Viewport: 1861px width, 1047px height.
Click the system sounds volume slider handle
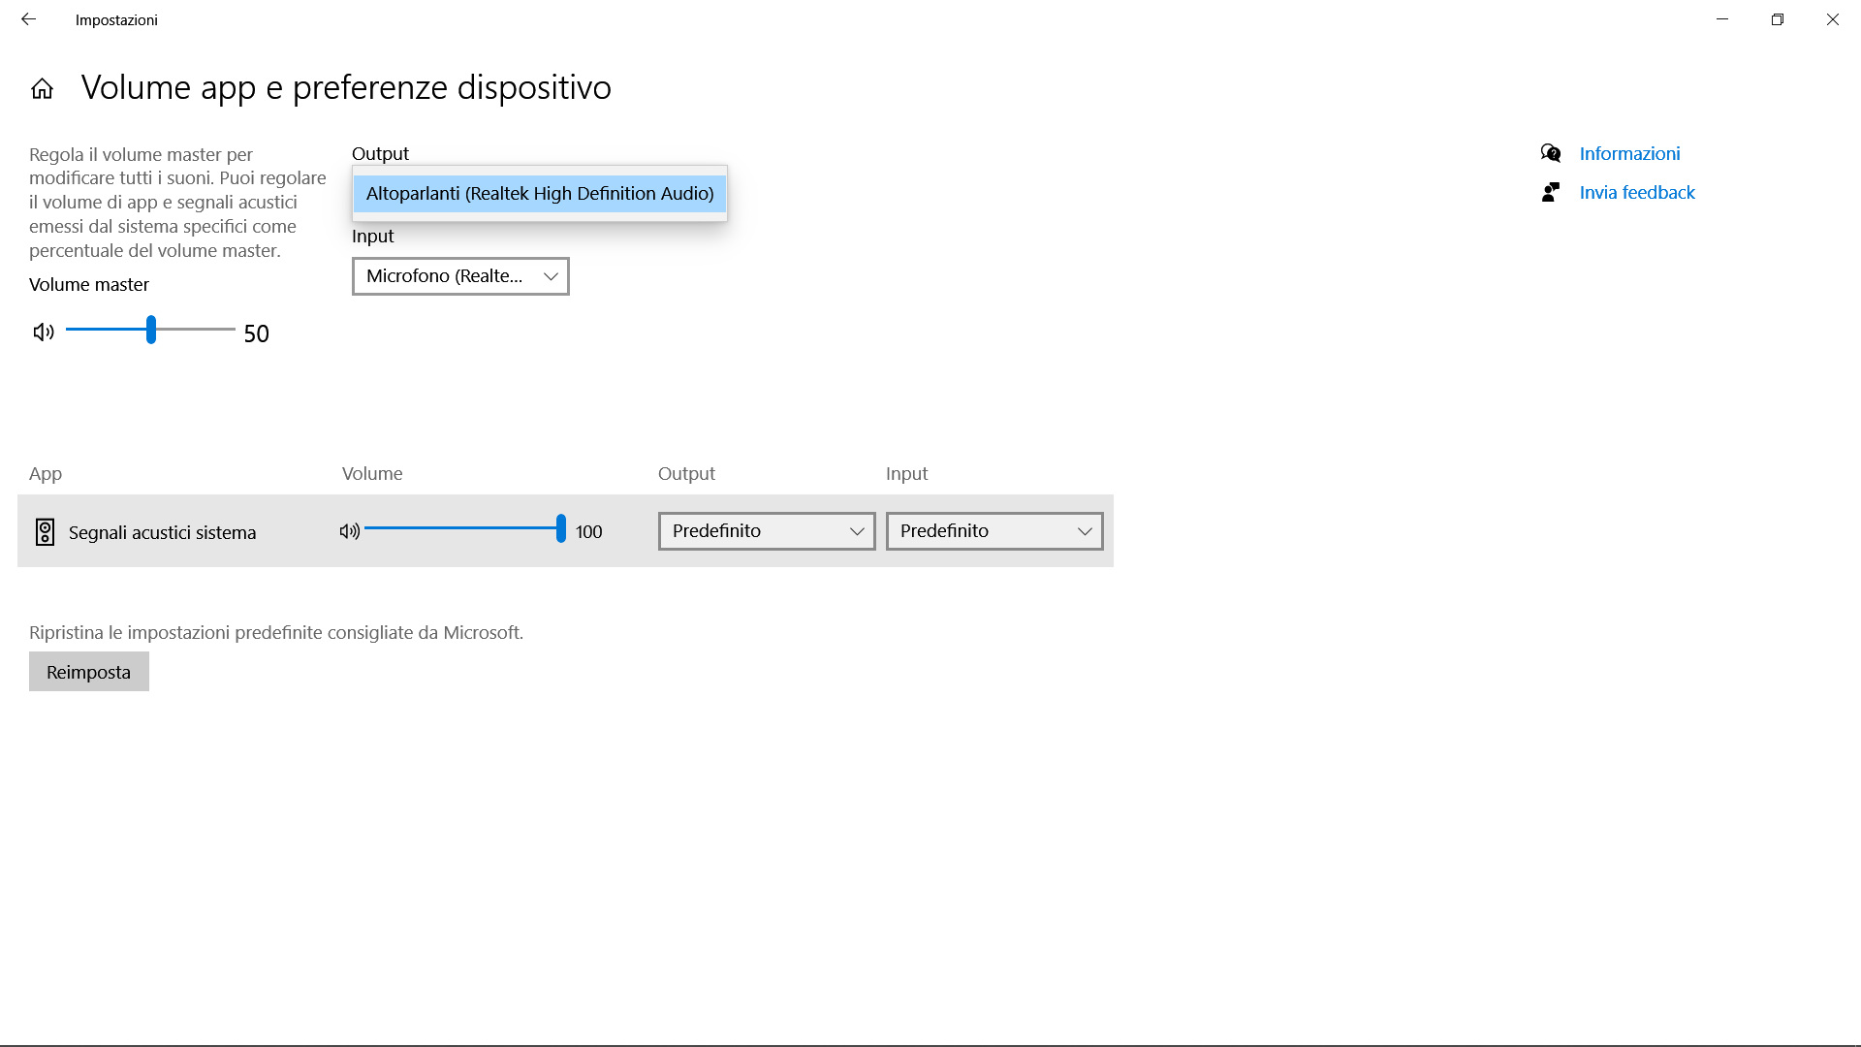pos(561,528)
